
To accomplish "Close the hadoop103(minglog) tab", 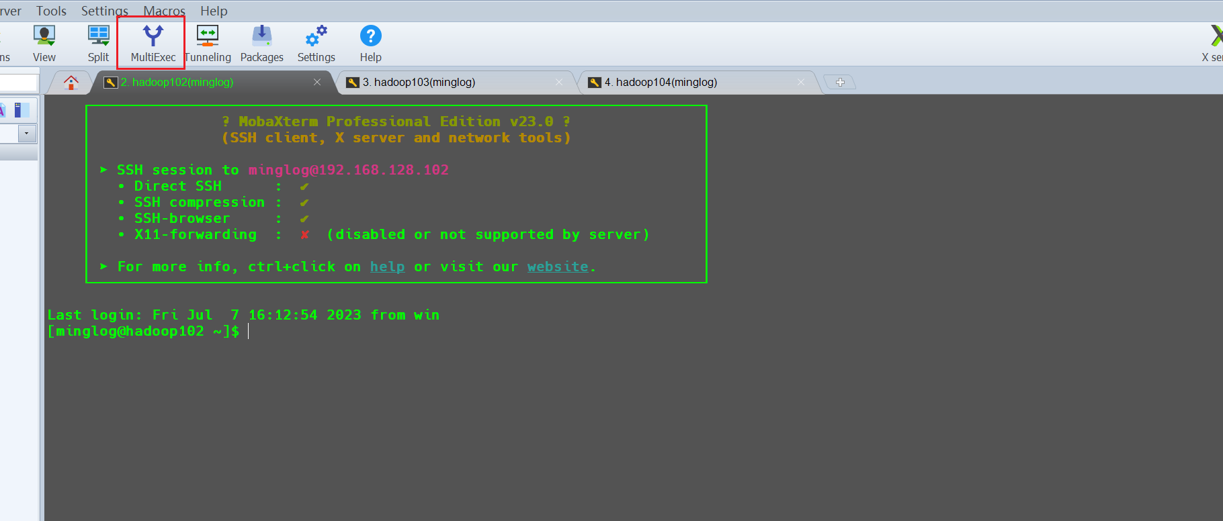I will [559, 82].
